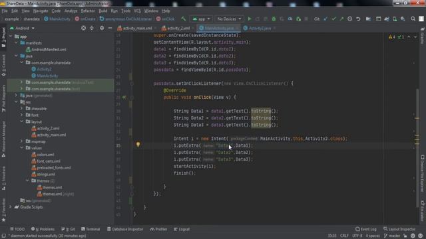This screenshot has width=426, height=239.
Task: Open the VCS menu
Action: (137, 11)
